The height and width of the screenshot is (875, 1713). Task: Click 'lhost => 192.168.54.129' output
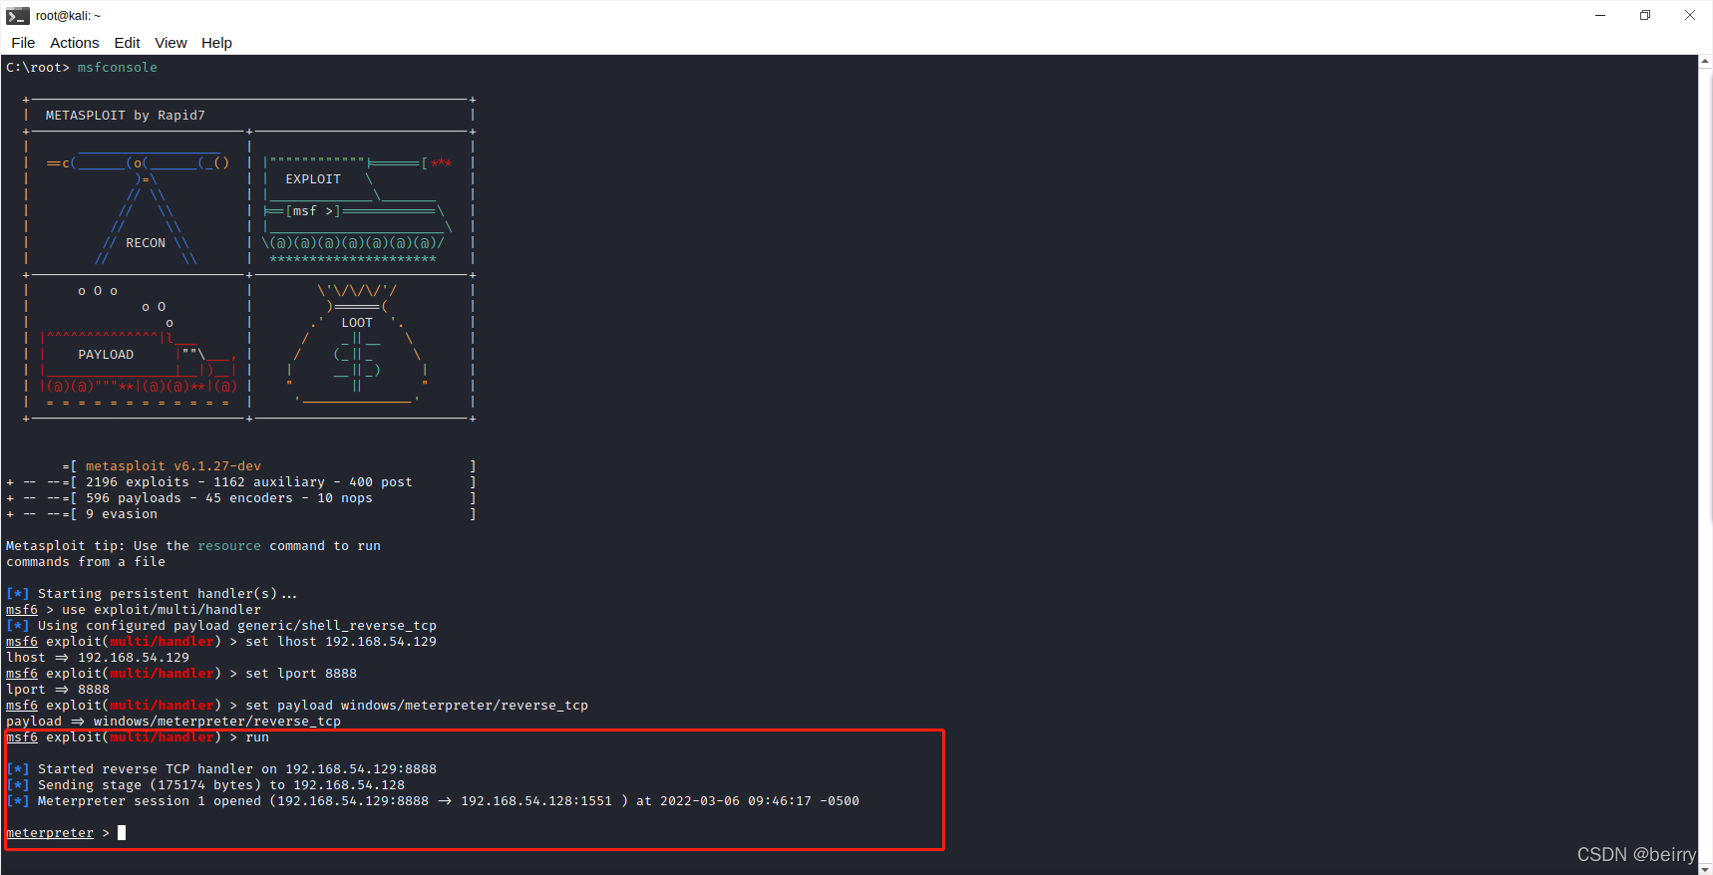[98, 658]
